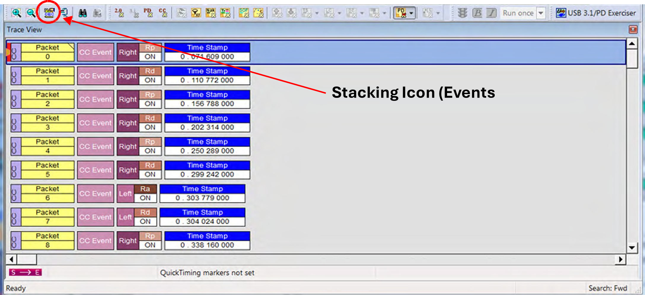Screen dimensions: 645x295
Task: Click the Time Stamp header of Packet 6
Action: (x=203, y=189)
